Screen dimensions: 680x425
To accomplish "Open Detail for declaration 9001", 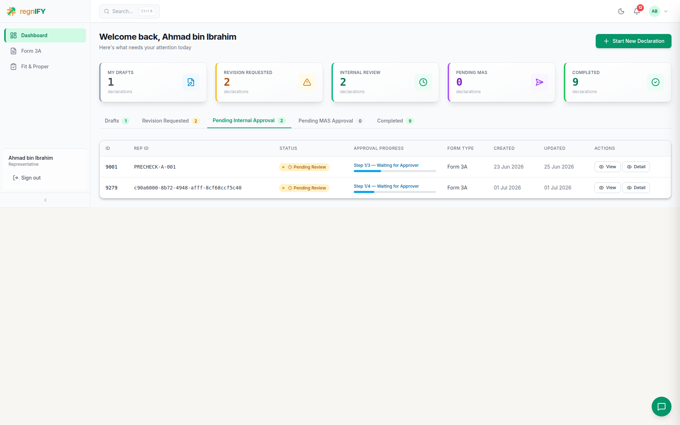I will pos(636,167).
